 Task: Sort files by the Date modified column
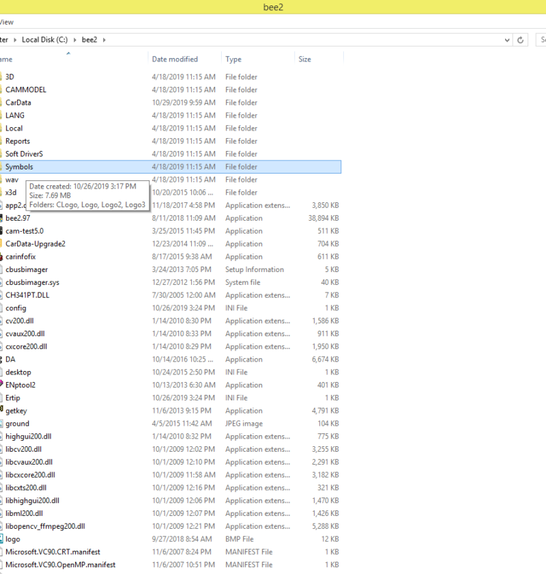[x=175, y=59]
